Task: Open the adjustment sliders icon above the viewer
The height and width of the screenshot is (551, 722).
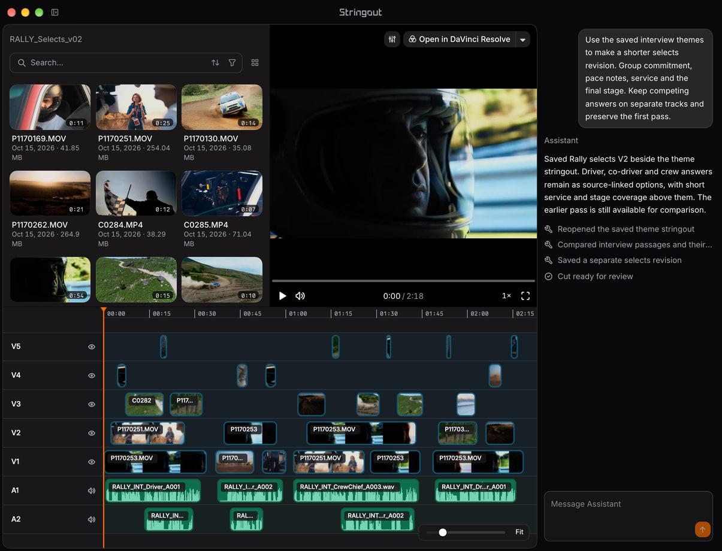Action: [x=392, y=39]
